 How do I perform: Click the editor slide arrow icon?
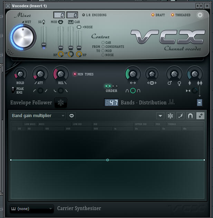201,116
